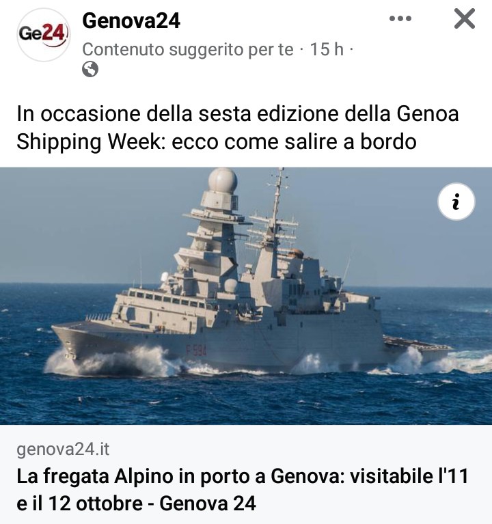The height and width of the screenshot is (524, 492).
Task: Click the F 594 hull number in the photo
Action: point(196,350)
